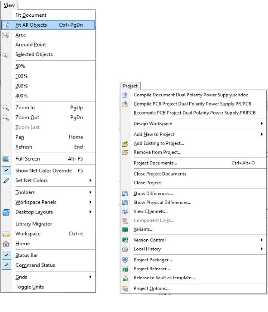This screenshot has width=268, height=312.
Task: Click the Project Options folder icon
Action: click(125, 288)
